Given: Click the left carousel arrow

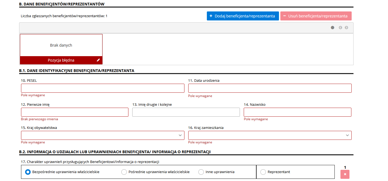Looking at the screenshot, I should pos(340,28).
